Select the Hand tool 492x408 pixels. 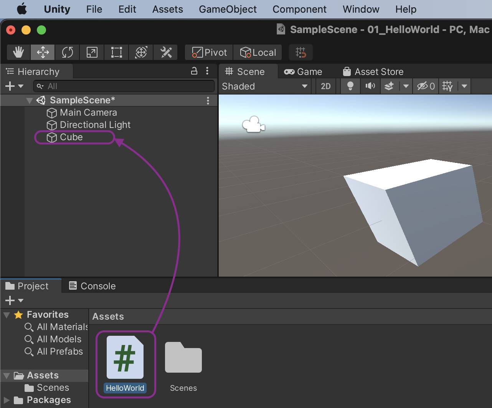coord(18,52)
